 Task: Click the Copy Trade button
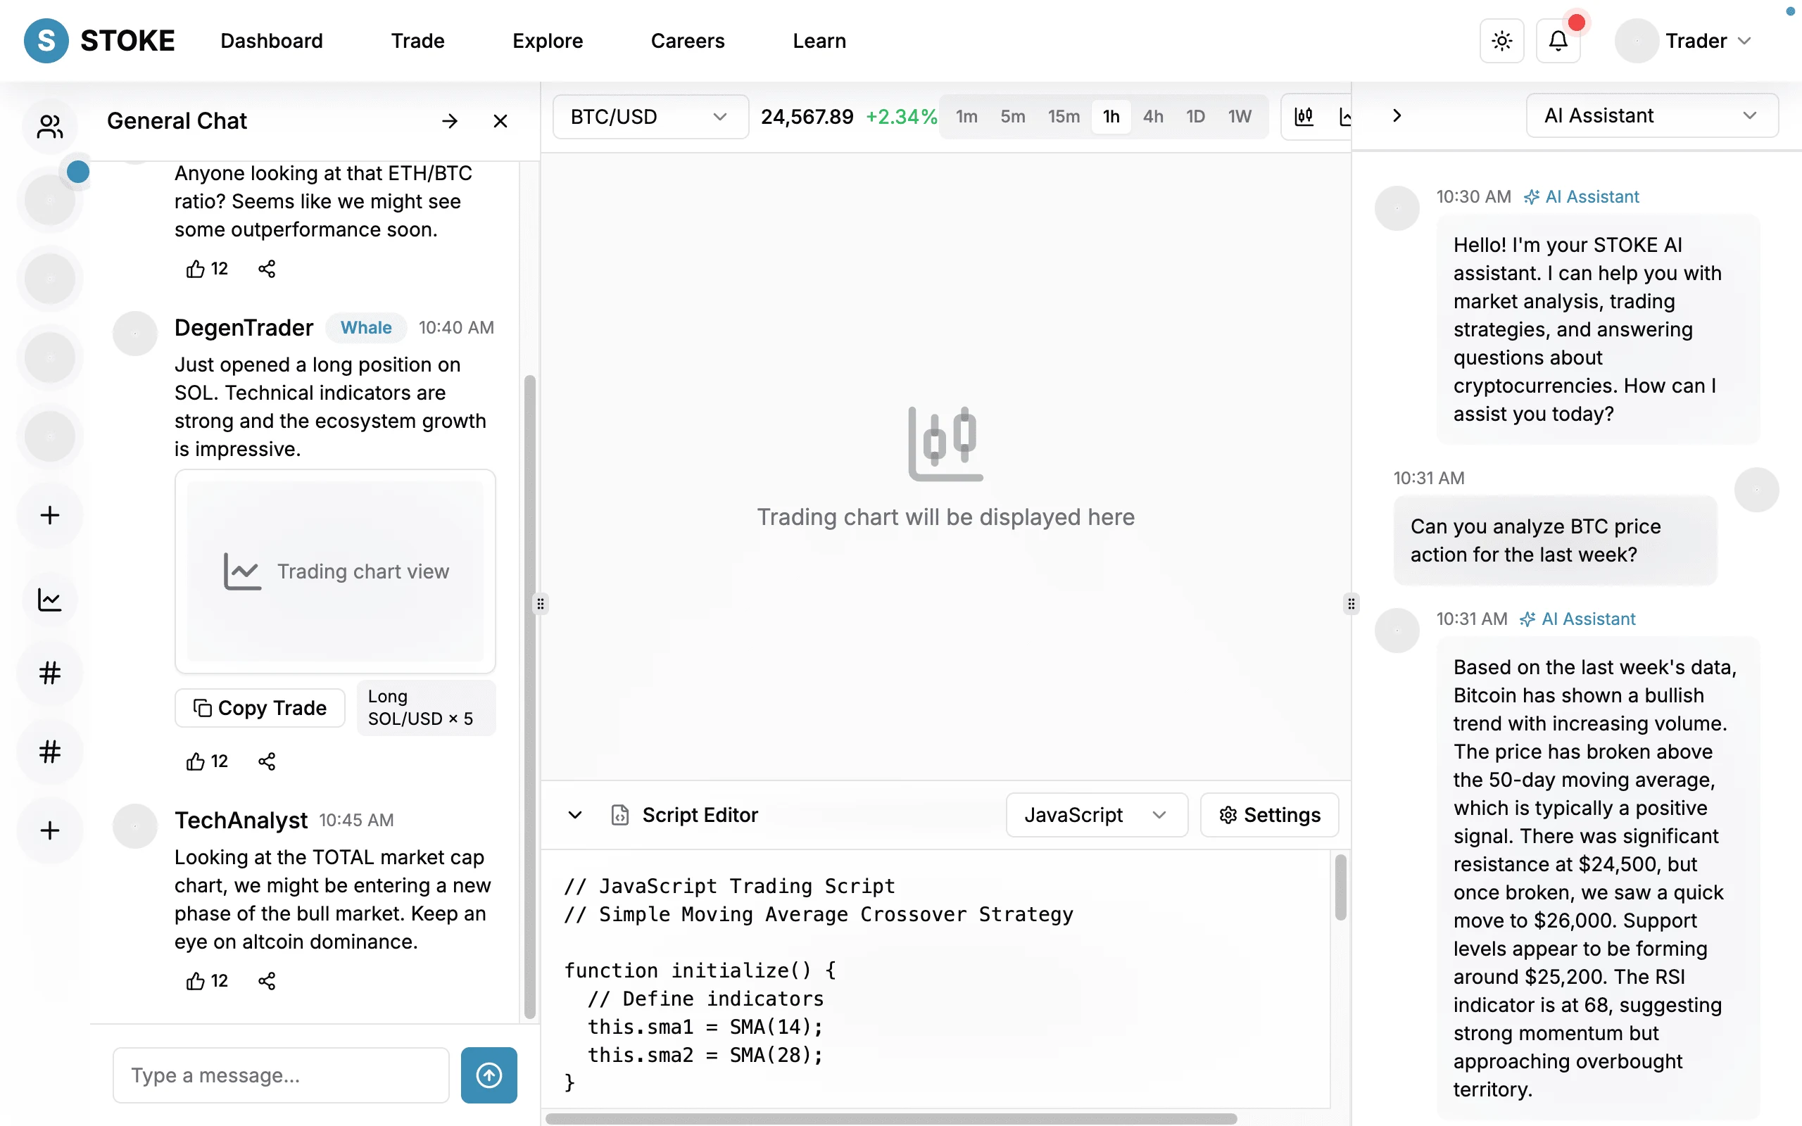[x=260, y=707]
